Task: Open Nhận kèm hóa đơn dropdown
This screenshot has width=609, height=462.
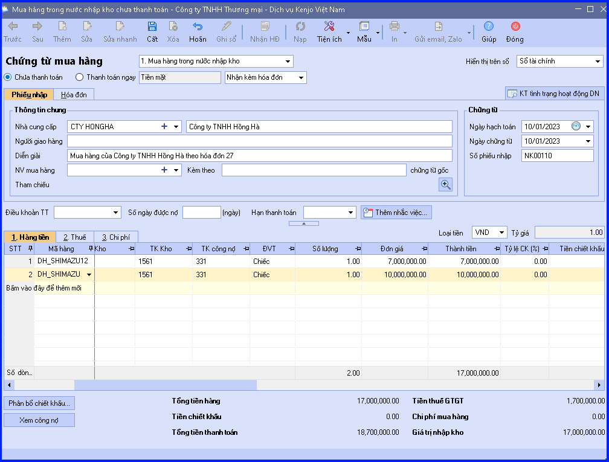Action: click(301, 78)
